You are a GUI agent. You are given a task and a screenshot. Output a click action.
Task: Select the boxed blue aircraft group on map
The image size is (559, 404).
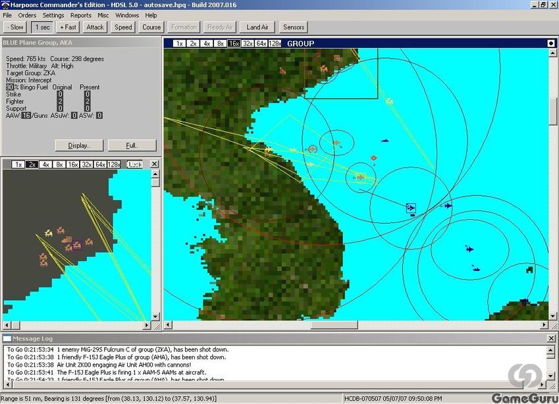(411, 208)
